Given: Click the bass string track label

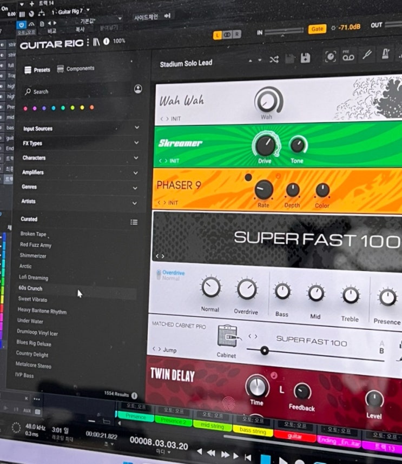Looking at the screenshot, I should [x=253, y=430].
